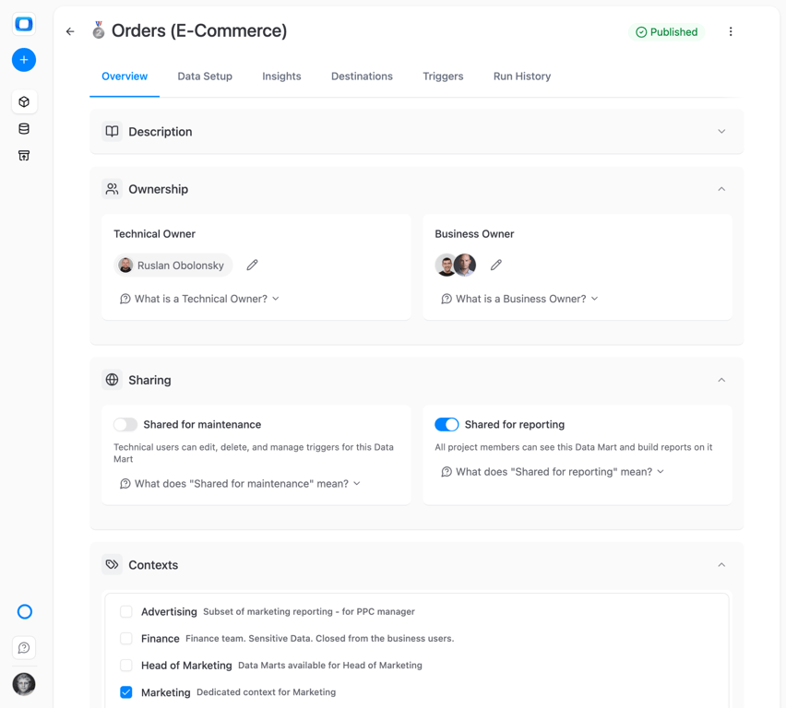Viewport: 786px width, 708px height.
Task: Click the Description book icon
Action: (112, 131)
